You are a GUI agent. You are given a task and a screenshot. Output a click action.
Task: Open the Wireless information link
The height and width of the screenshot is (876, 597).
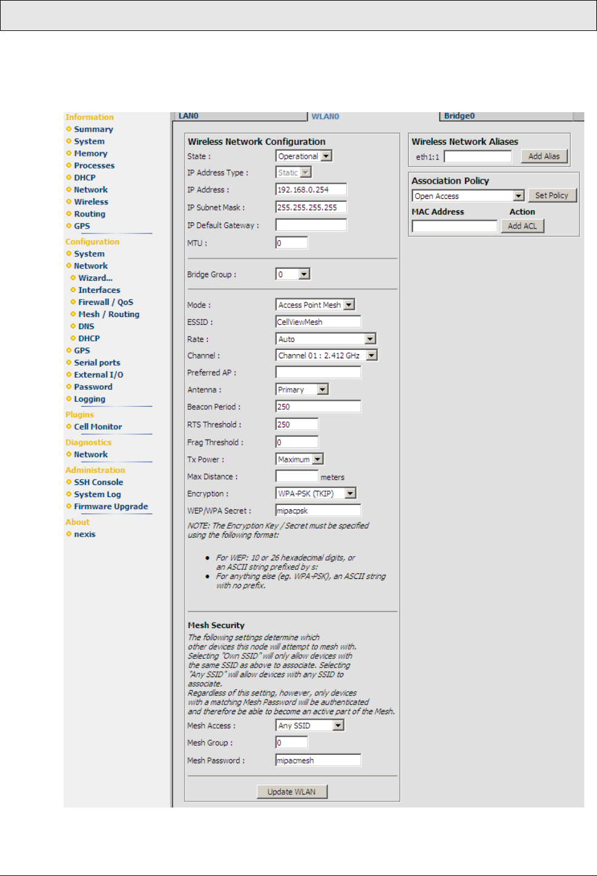click(x=91, y=202)
